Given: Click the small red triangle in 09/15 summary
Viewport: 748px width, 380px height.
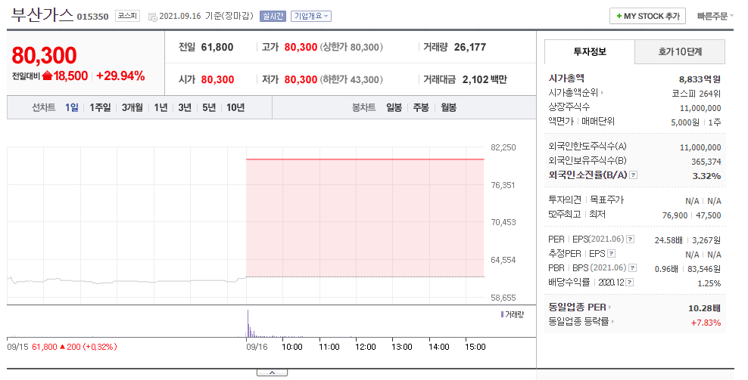Looking at the screenshot, I should 62,348.
